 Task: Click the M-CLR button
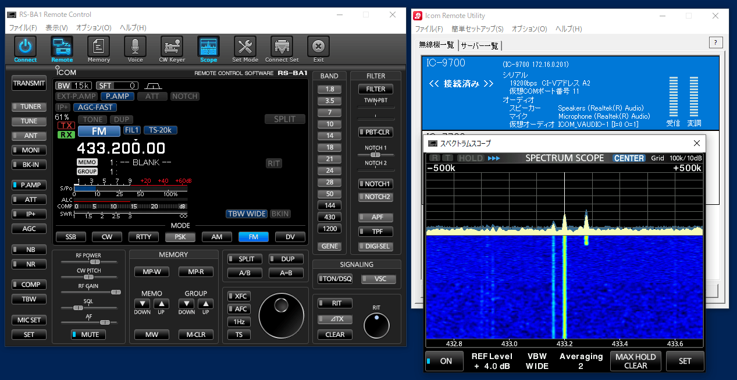(196, 335)
